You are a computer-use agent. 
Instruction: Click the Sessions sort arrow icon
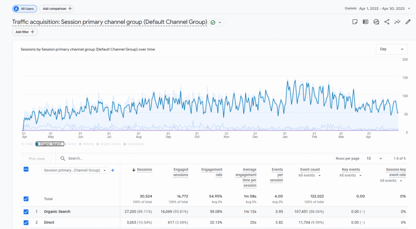[134, 170]
